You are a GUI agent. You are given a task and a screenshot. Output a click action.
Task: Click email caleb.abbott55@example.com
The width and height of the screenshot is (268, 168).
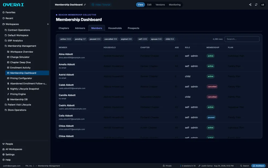click(x=72, y=88)
